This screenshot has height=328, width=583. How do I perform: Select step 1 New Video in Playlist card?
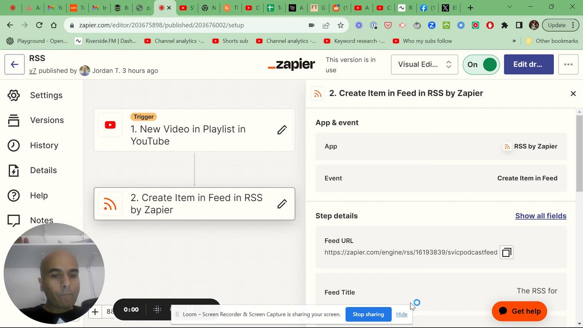click(x=194, y=130)
